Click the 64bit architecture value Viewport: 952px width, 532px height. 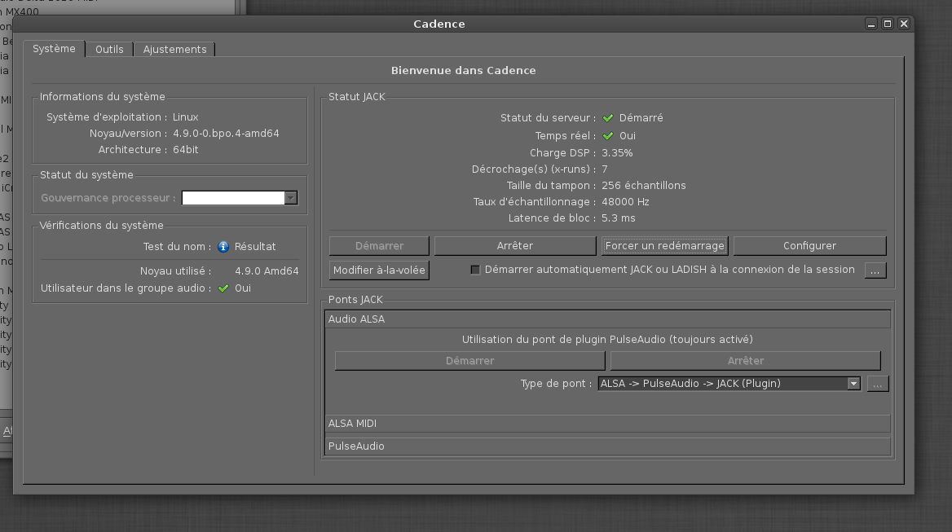coord(185,149)
